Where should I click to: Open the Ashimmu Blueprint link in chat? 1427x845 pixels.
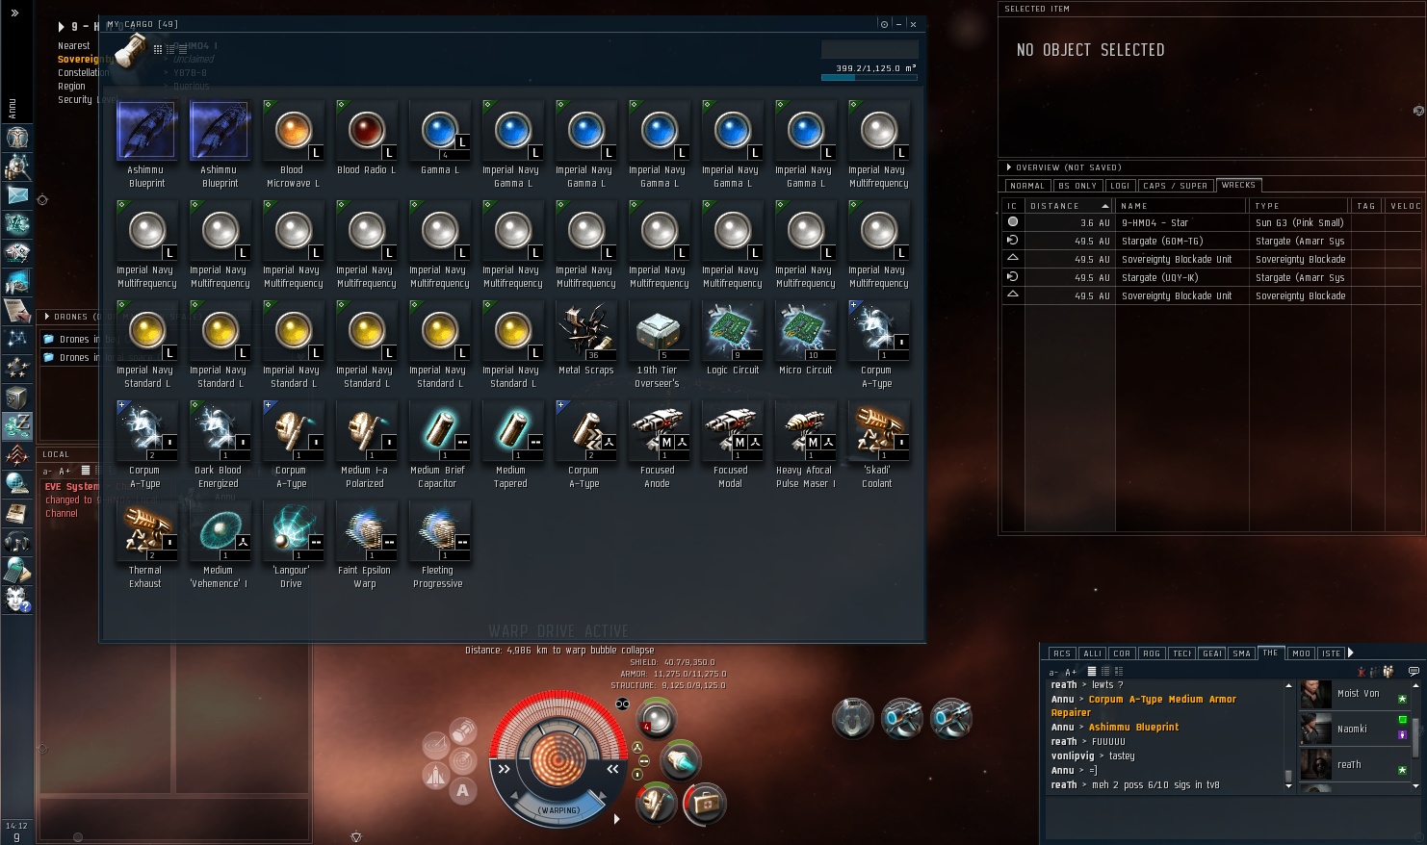pyautogui.click(x=1133, y=728)
